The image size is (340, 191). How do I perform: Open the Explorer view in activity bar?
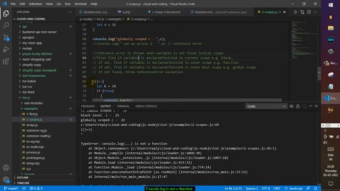click(6, 13)
